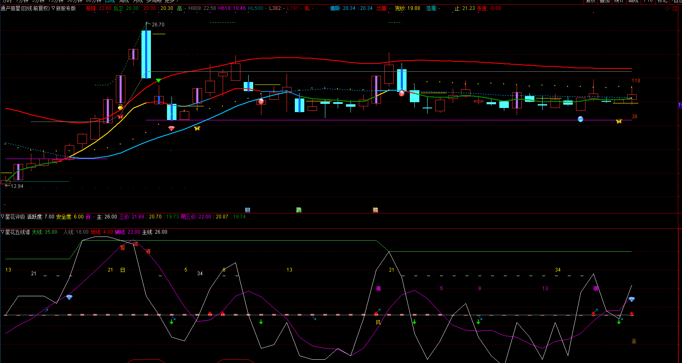
Task: Click the green triangle marker beside the tall cyan candle
Action: coord(158,80)
